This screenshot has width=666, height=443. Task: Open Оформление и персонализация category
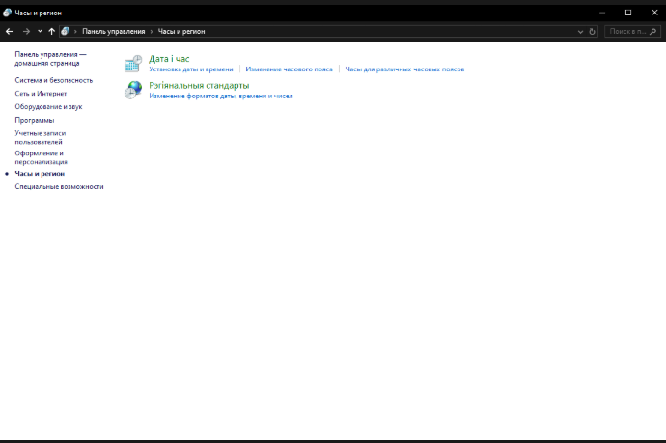[41, 157]
